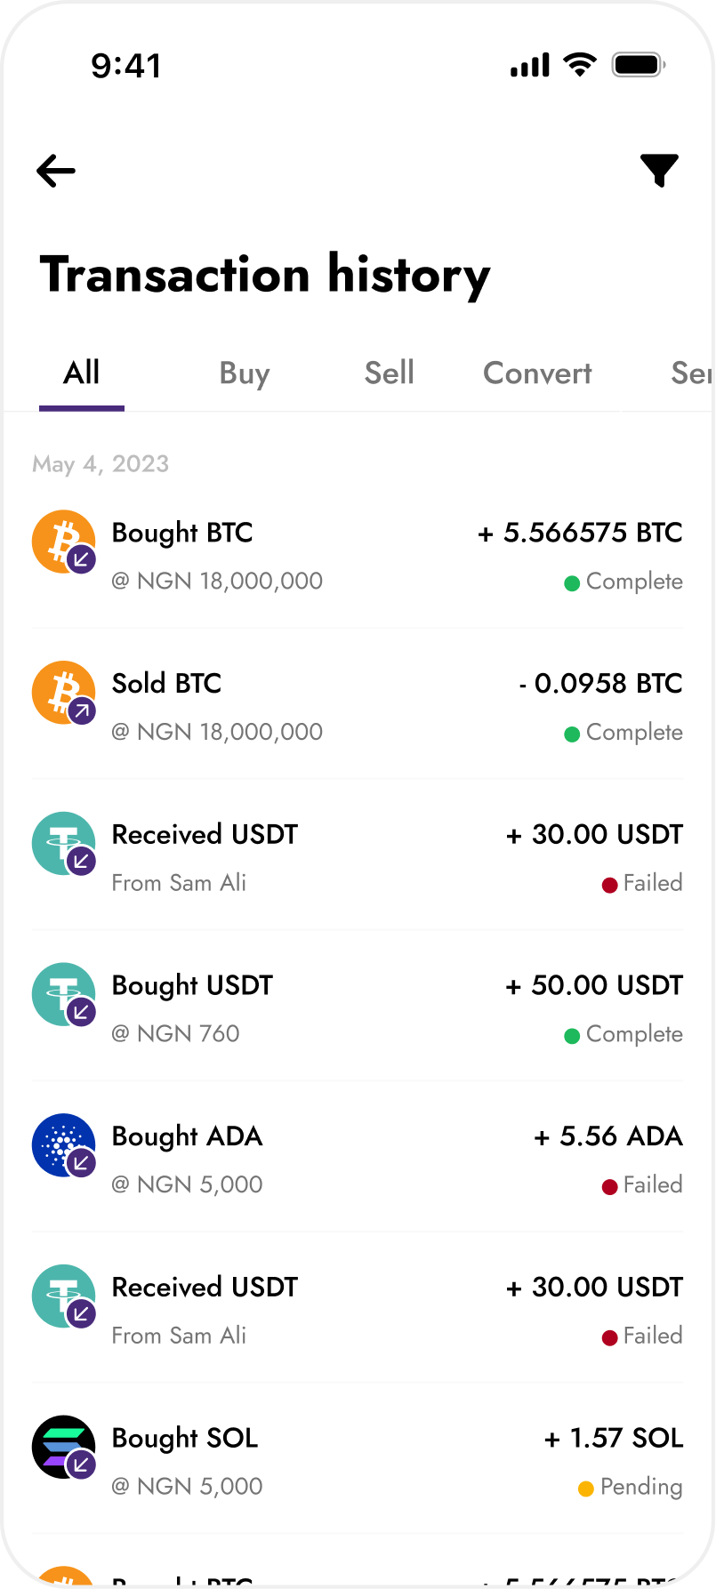
Task: Tap the back arrow icon
Action: click(56, 171)
